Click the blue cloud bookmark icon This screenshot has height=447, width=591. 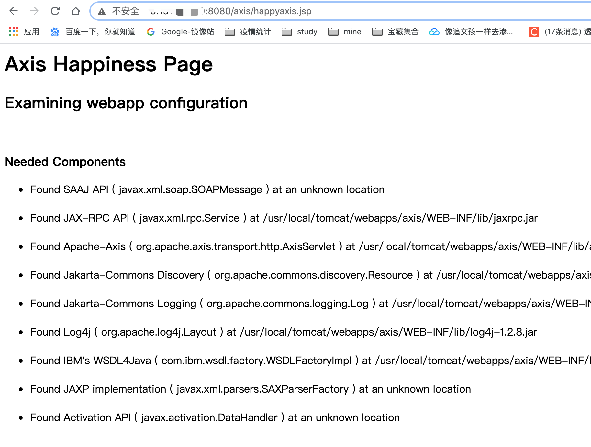(x=434, y=31)
